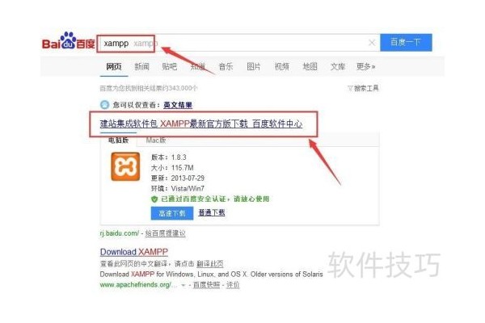Click the result count text 343,000个
The height and width of the screenshot is (323, 485).
coord(183,88)
